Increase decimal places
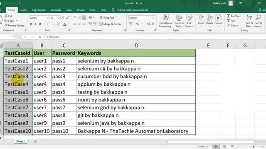 click(148, 24)
